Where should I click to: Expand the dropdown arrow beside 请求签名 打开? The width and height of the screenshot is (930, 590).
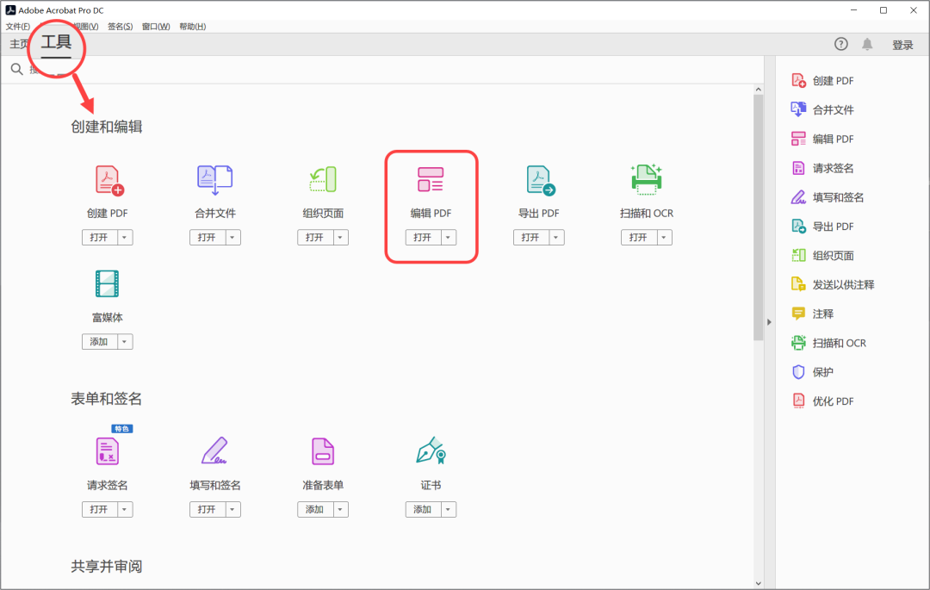pos(125,509)
